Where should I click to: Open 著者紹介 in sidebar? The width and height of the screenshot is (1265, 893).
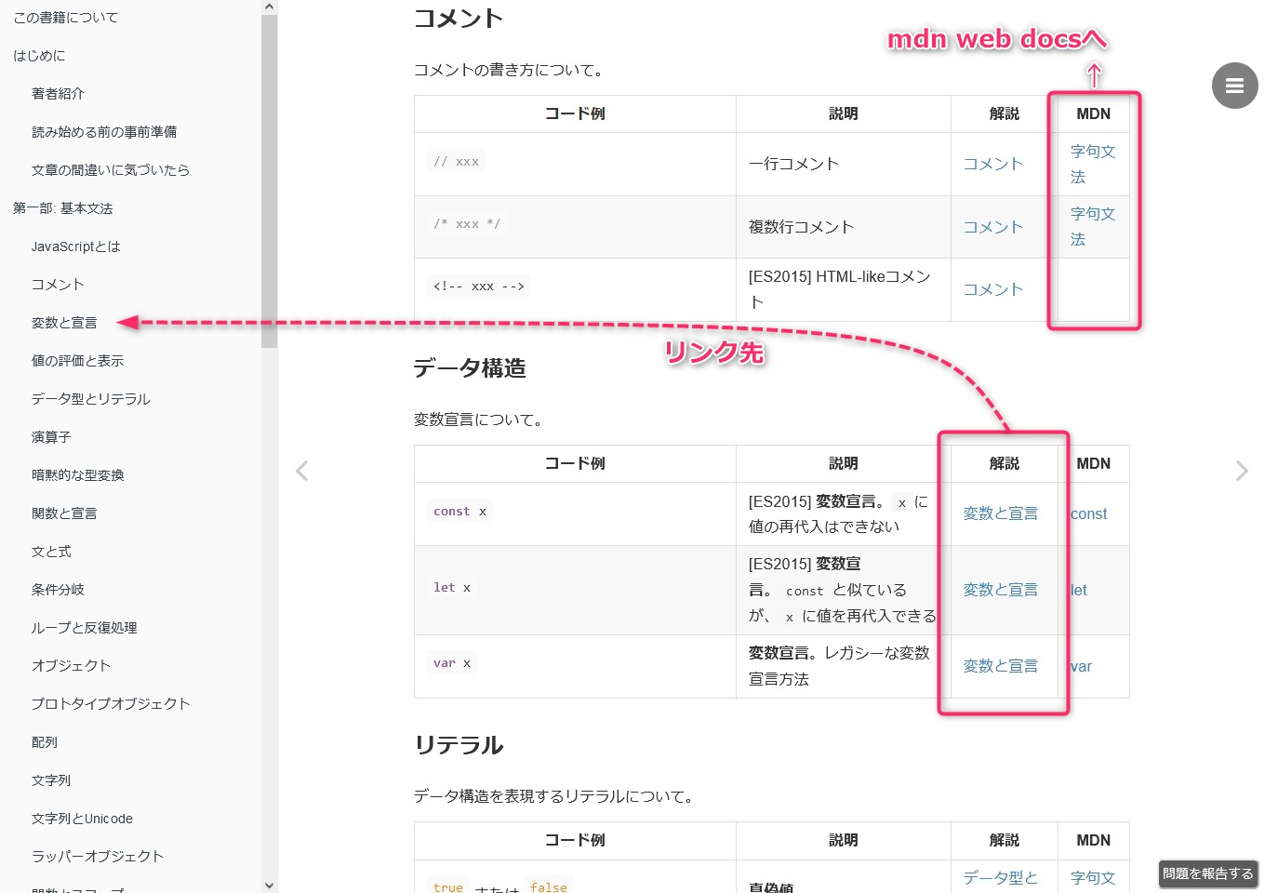[x=58, y=94]
